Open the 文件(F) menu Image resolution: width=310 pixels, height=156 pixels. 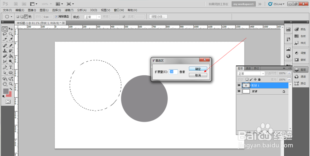tap(7, 10)
